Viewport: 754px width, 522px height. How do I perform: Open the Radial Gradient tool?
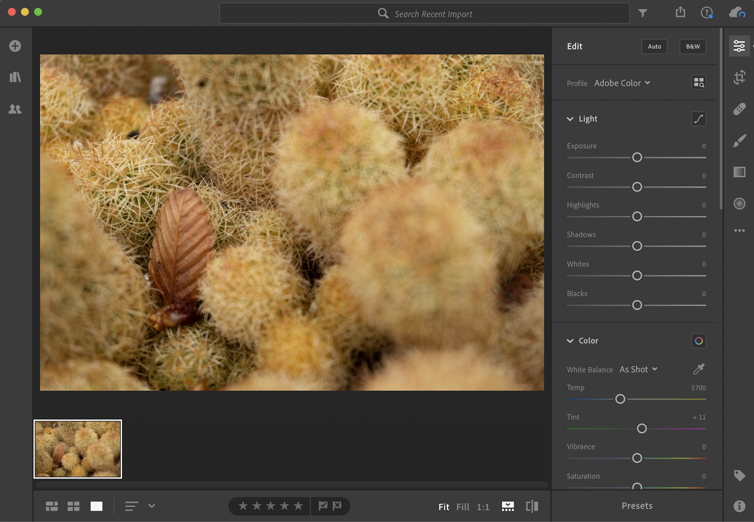tap(739, 203)
